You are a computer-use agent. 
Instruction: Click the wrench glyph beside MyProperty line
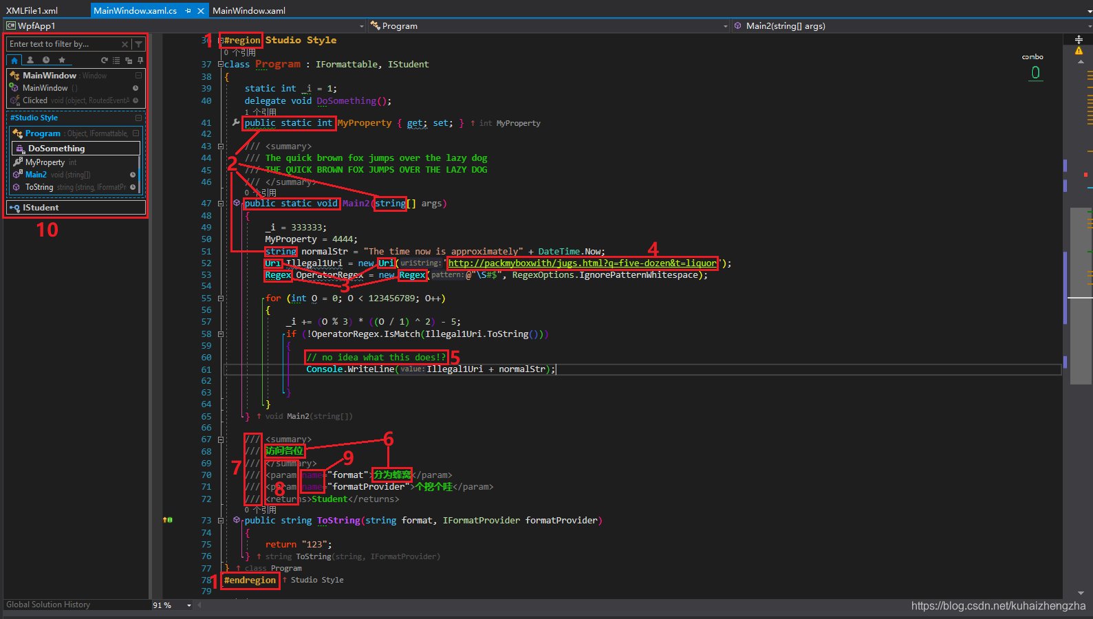tap(236, 122)
